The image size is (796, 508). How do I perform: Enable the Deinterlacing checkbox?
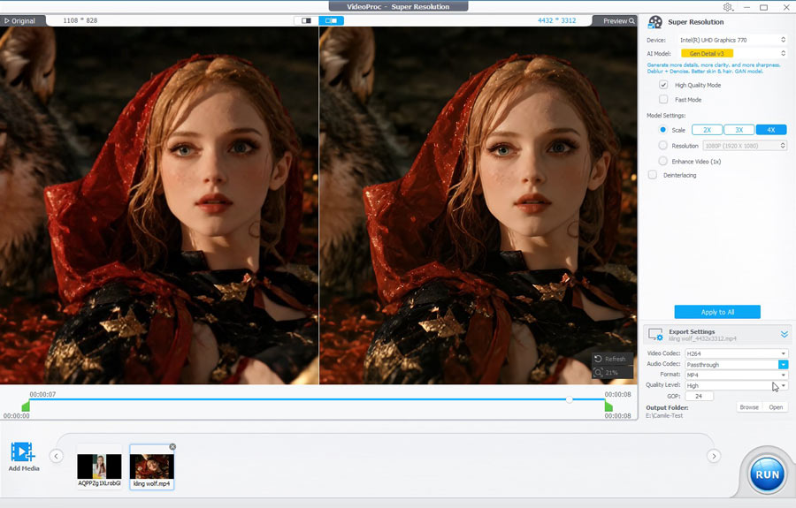pos(653,175)
